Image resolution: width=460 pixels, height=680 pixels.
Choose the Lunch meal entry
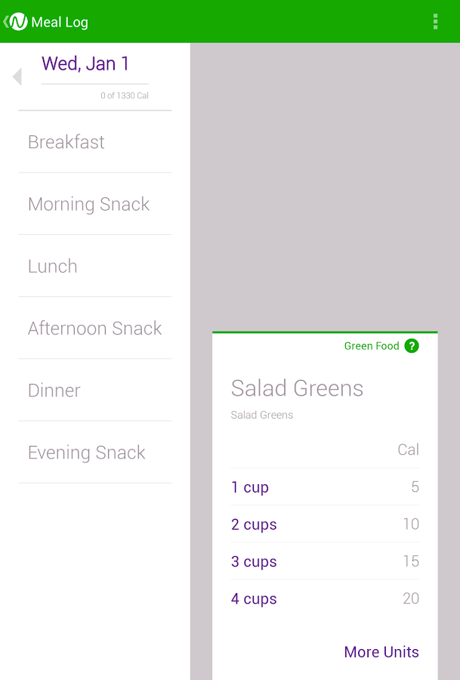coord(53,266)
